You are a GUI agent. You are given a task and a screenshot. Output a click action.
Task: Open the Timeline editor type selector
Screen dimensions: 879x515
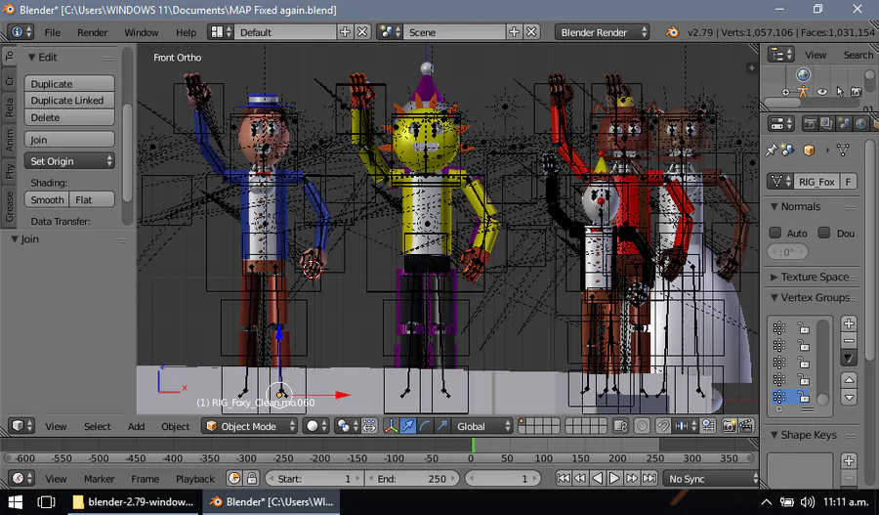[22, 479]
